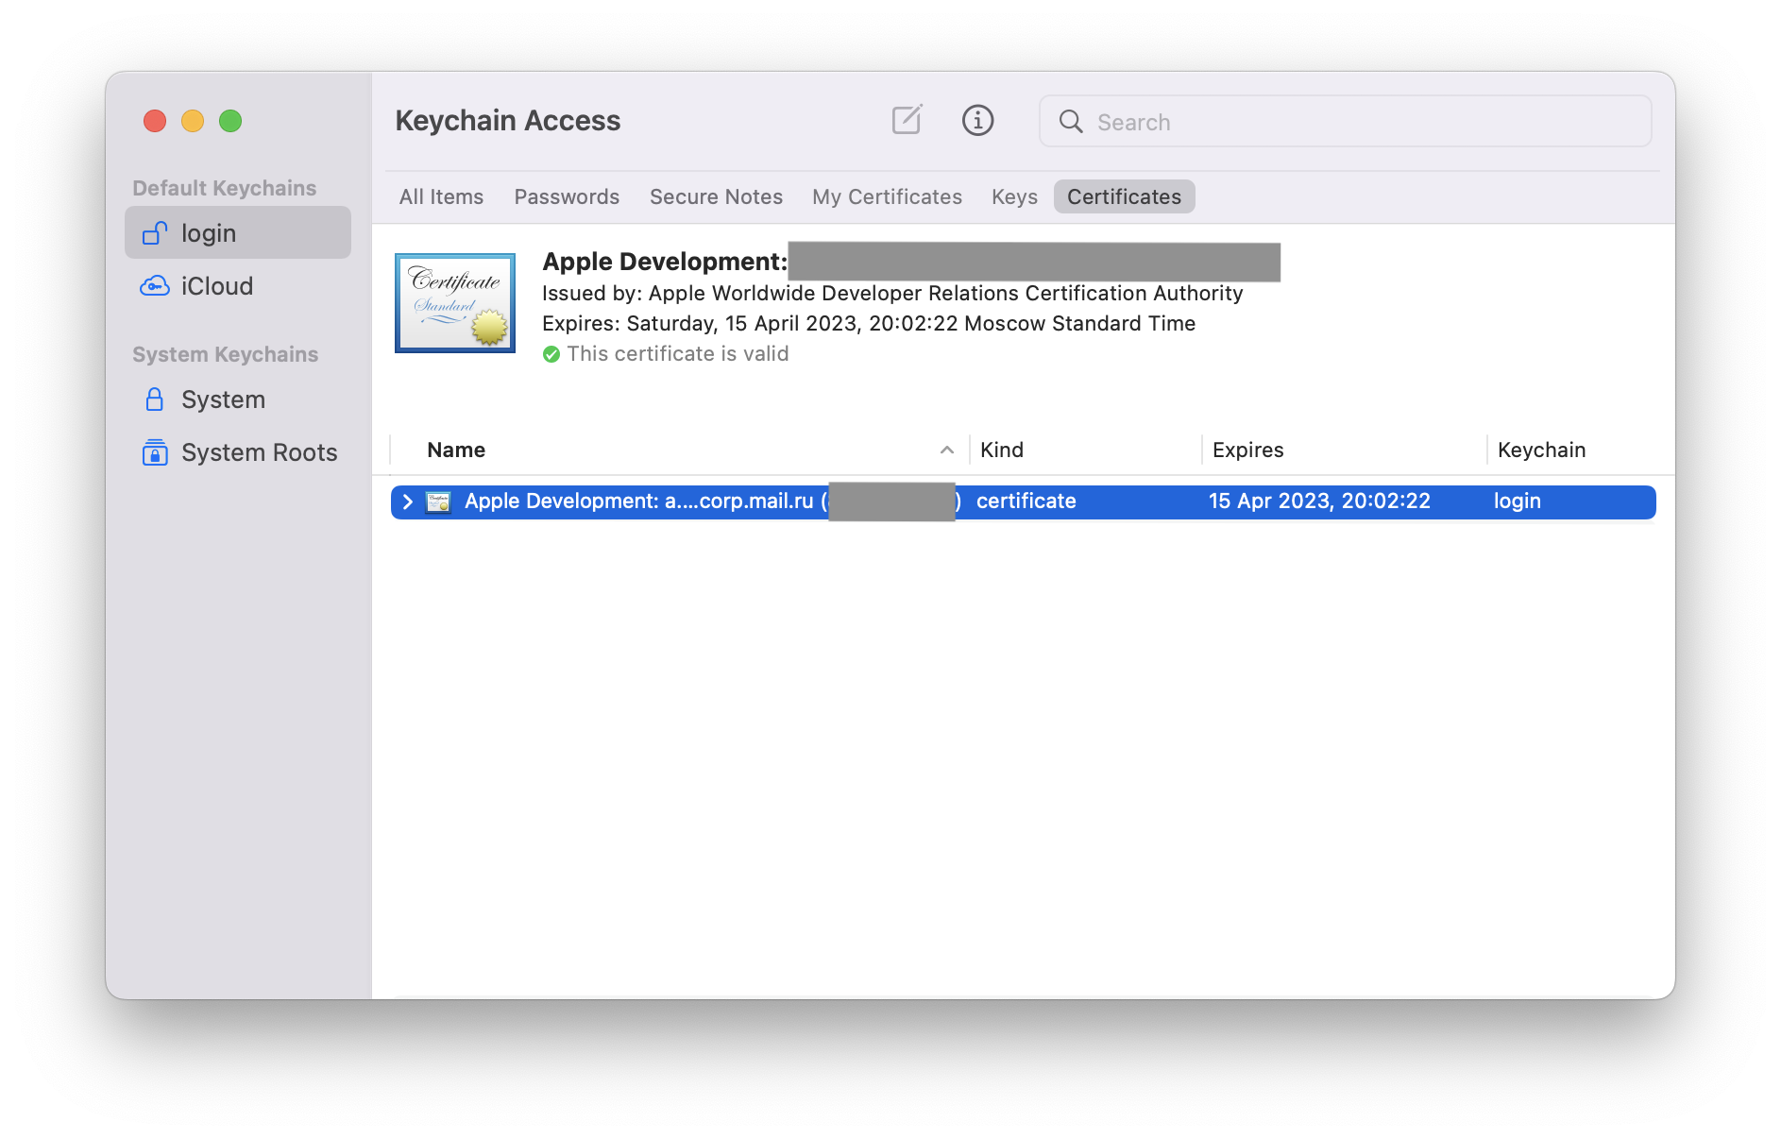Click the iCloud key cloud icon

(x=155, y=285)
